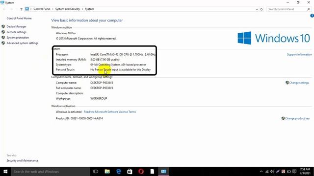
Task: Click the 8.00 GB installed memory value
Action: coord(105,60)
